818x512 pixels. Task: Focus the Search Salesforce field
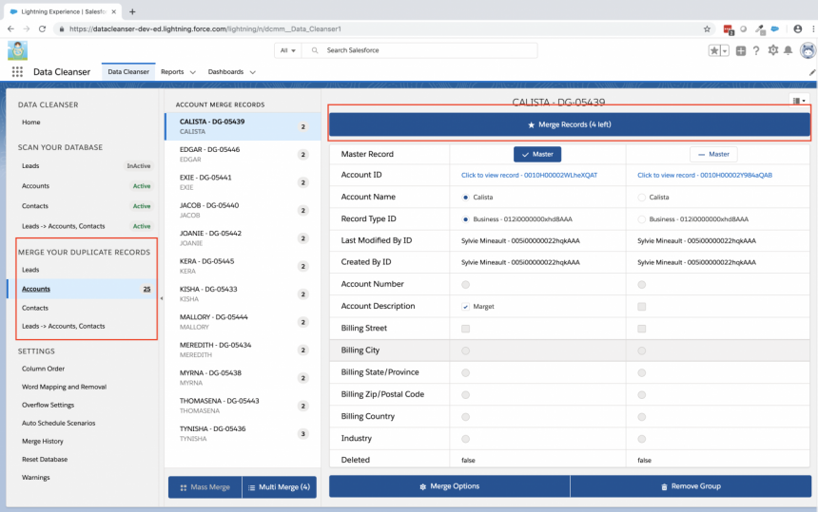coord(420,50)
